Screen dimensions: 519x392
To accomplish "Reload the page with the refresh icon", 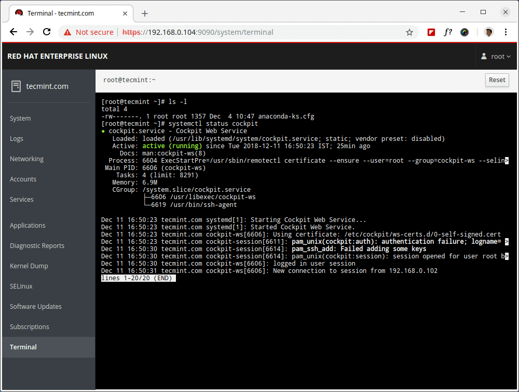I will [47, 32].
